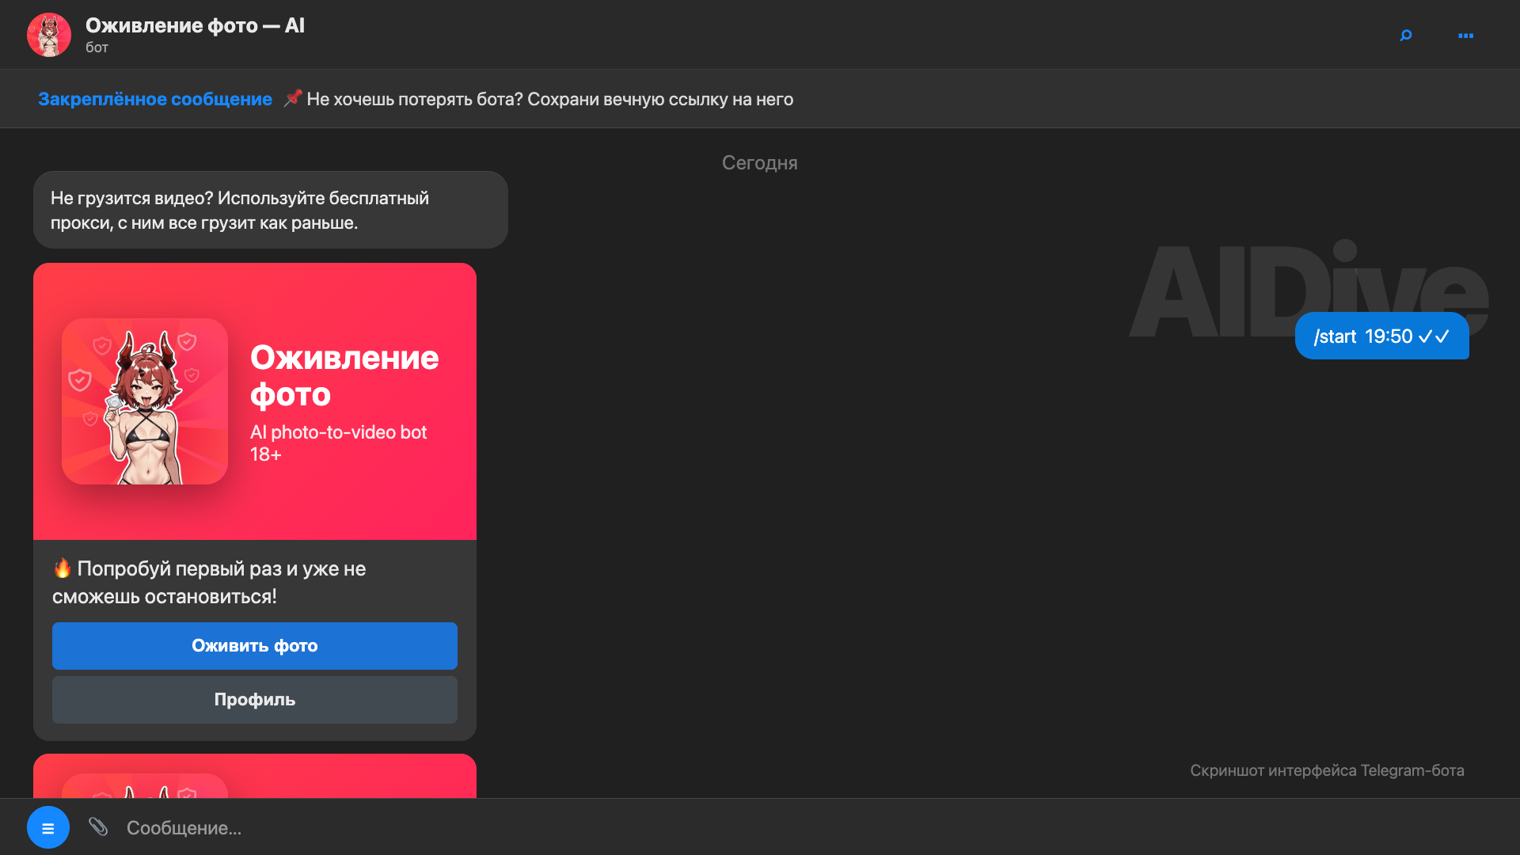Click the "Оживить фото" button
1520x855 pixels.
255,646
